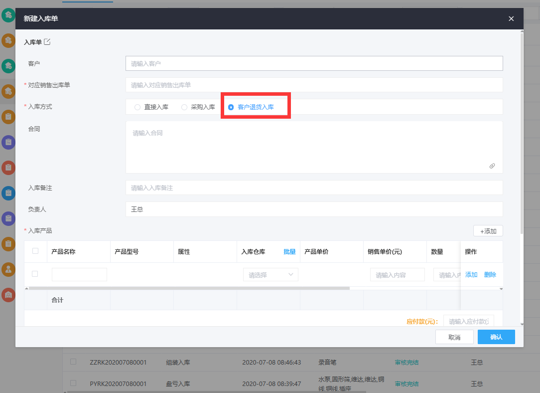Click the edit icon beside 入库单 heading
The height and width of the screenshot is (393, 540).
tap(47, 42)
